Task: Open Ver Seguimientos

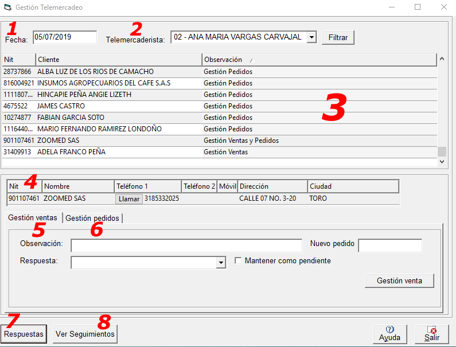Action: tap(85, 334)
